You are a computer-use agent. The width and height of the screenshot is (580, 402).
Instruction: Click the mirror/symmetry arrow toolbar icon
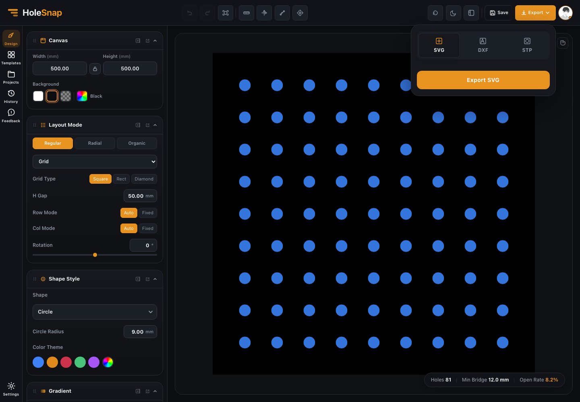pyautogui.click(x=264, y=13)
